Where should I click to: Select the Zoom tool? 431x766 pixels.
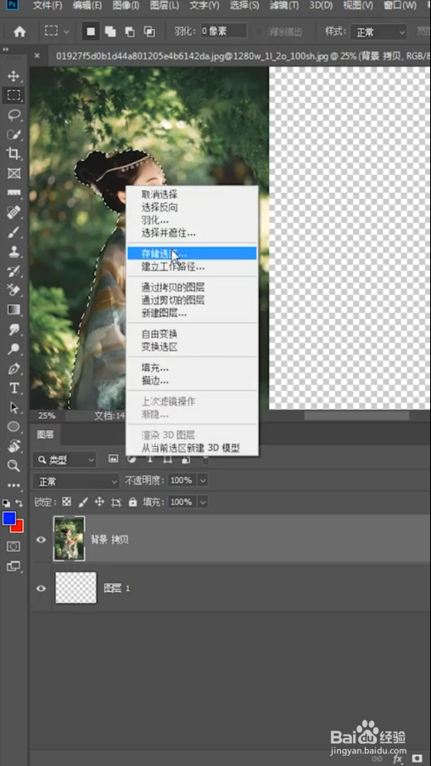pos(14,466)
